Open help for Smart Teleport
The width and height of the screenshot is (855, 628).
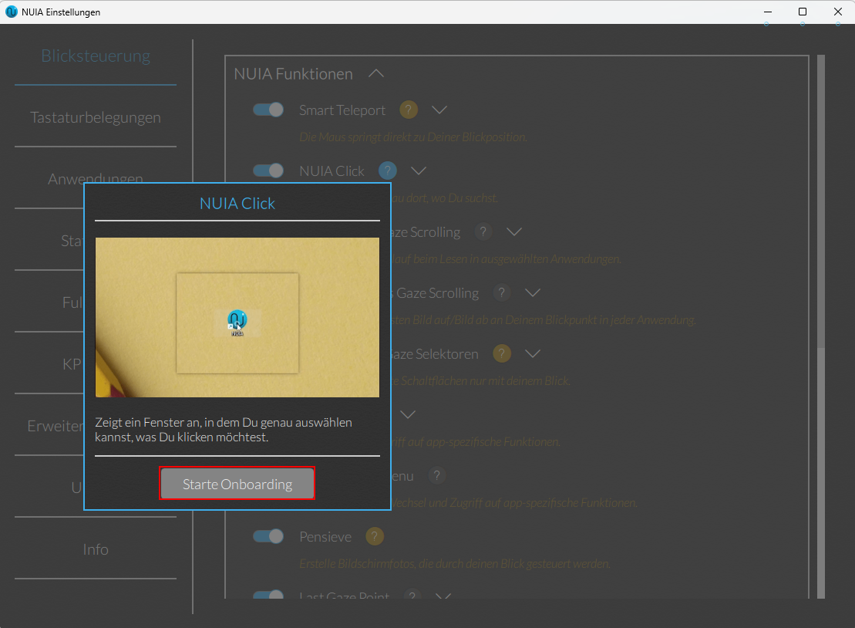[409, 110]
